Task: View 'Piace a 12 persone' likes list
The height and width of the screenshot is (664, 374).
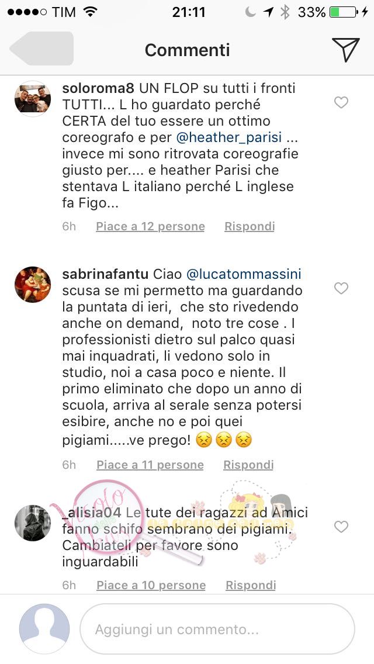Action: coord(150,227)
